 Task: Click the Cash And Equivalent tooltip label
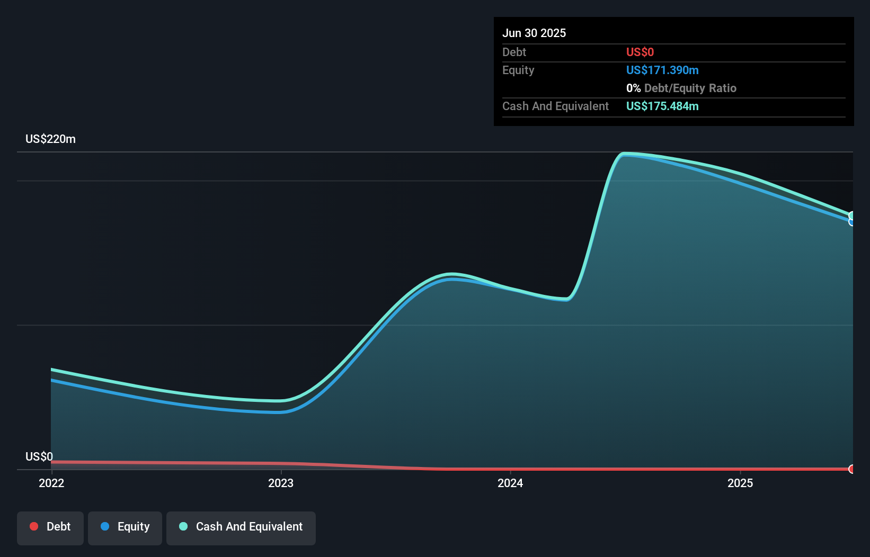(x=555, y=106)
